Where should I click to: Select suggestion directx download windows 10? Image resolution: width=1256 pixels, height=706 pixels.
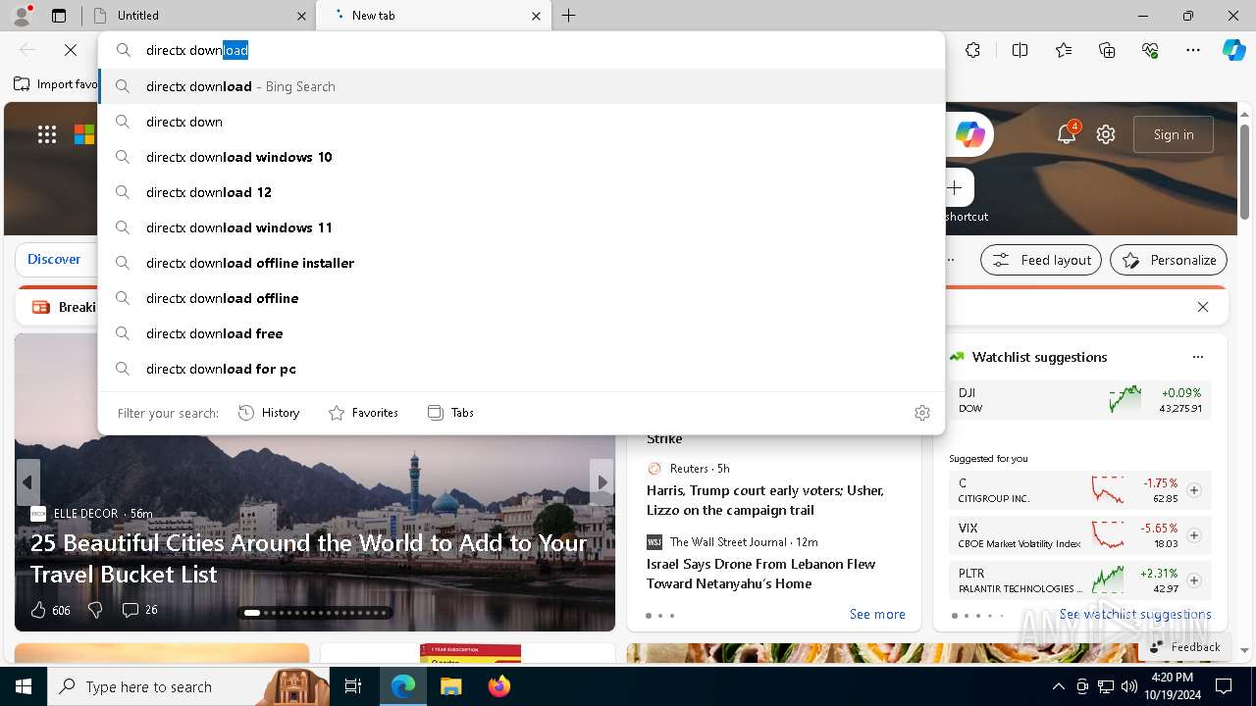pos(521,157)
